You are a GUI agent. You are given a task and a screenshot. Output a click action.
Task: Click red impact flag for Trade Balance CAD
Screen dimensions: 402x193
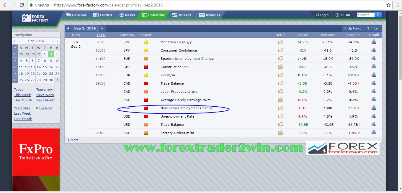pos(146,83)
